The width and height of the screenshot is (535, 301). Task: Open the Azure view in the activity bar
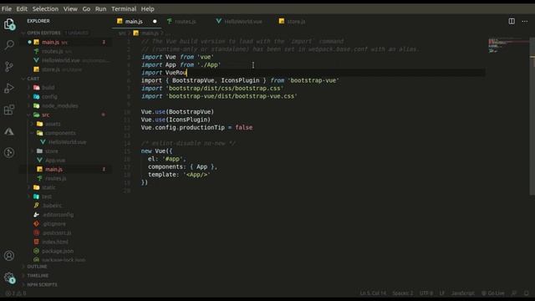[x=9, y=131]
